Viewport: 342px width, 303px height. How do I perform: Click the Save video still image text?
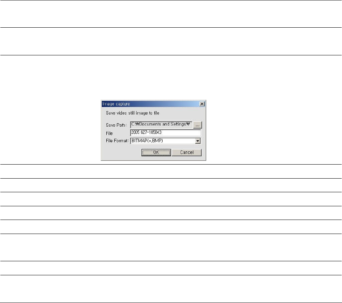point(133,113)
